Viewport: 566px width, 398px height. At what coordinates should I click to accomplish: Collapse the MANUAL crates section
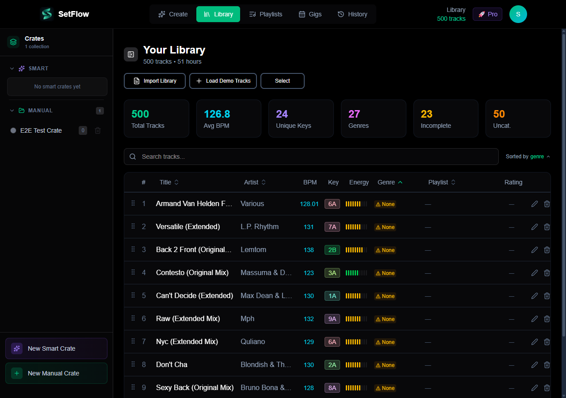click(x=11, y=110)
